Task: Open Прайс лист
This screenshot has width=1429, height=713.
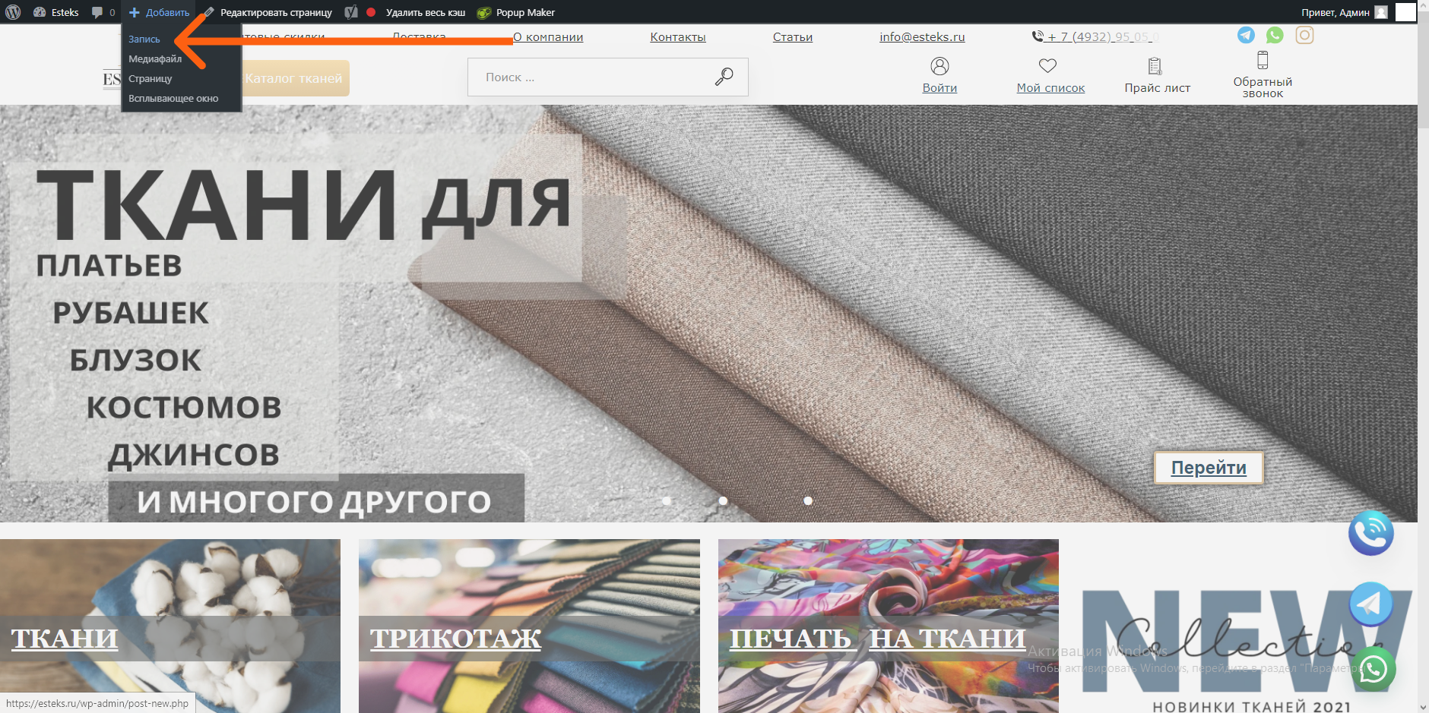Action: tap(1157, 88)
